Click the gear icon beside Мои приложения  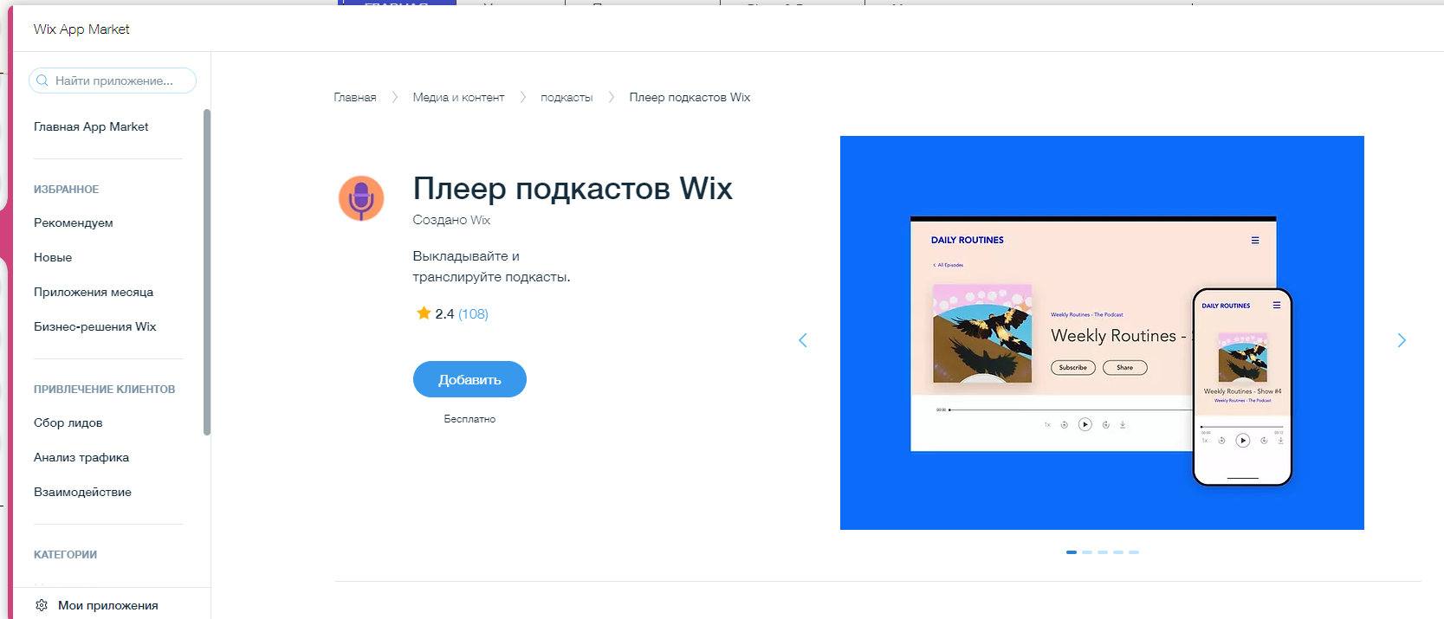[42, 605]
